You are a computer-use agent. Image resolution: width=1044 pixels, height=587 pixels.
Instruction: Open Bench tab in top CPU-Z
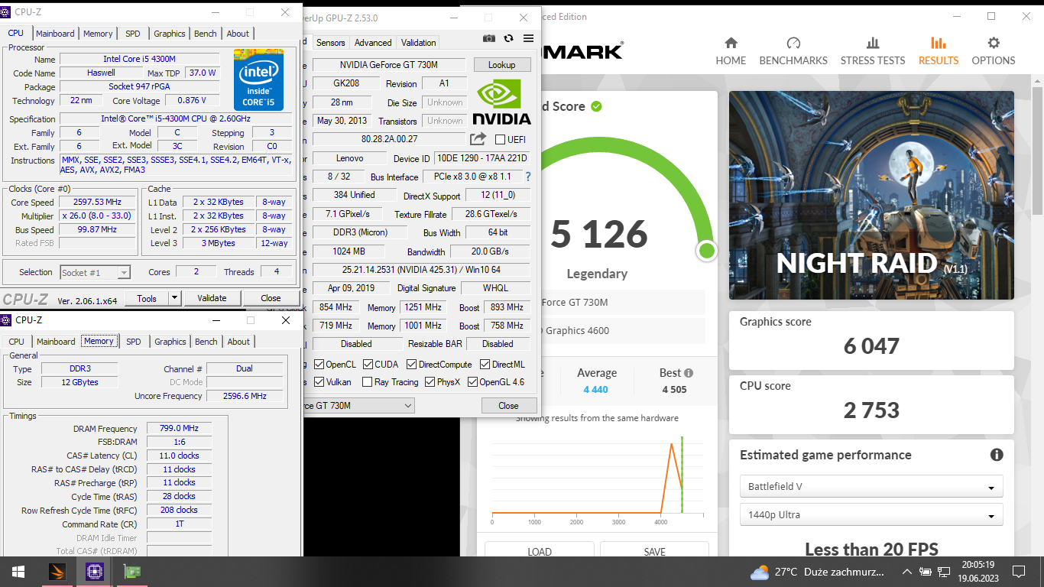[x=206, y=34]
